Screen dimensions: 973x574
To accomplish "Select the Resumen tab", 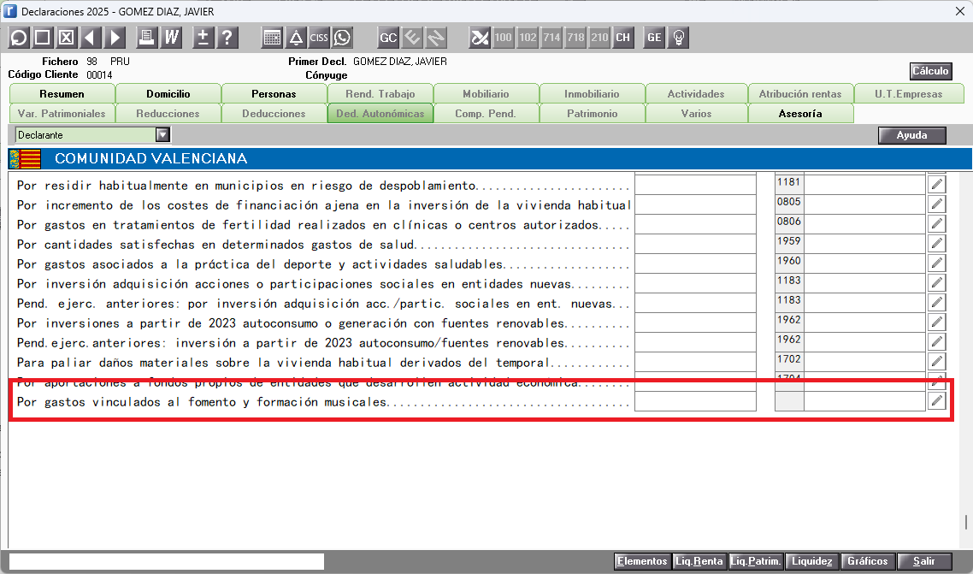I will (x=62, y=94).
